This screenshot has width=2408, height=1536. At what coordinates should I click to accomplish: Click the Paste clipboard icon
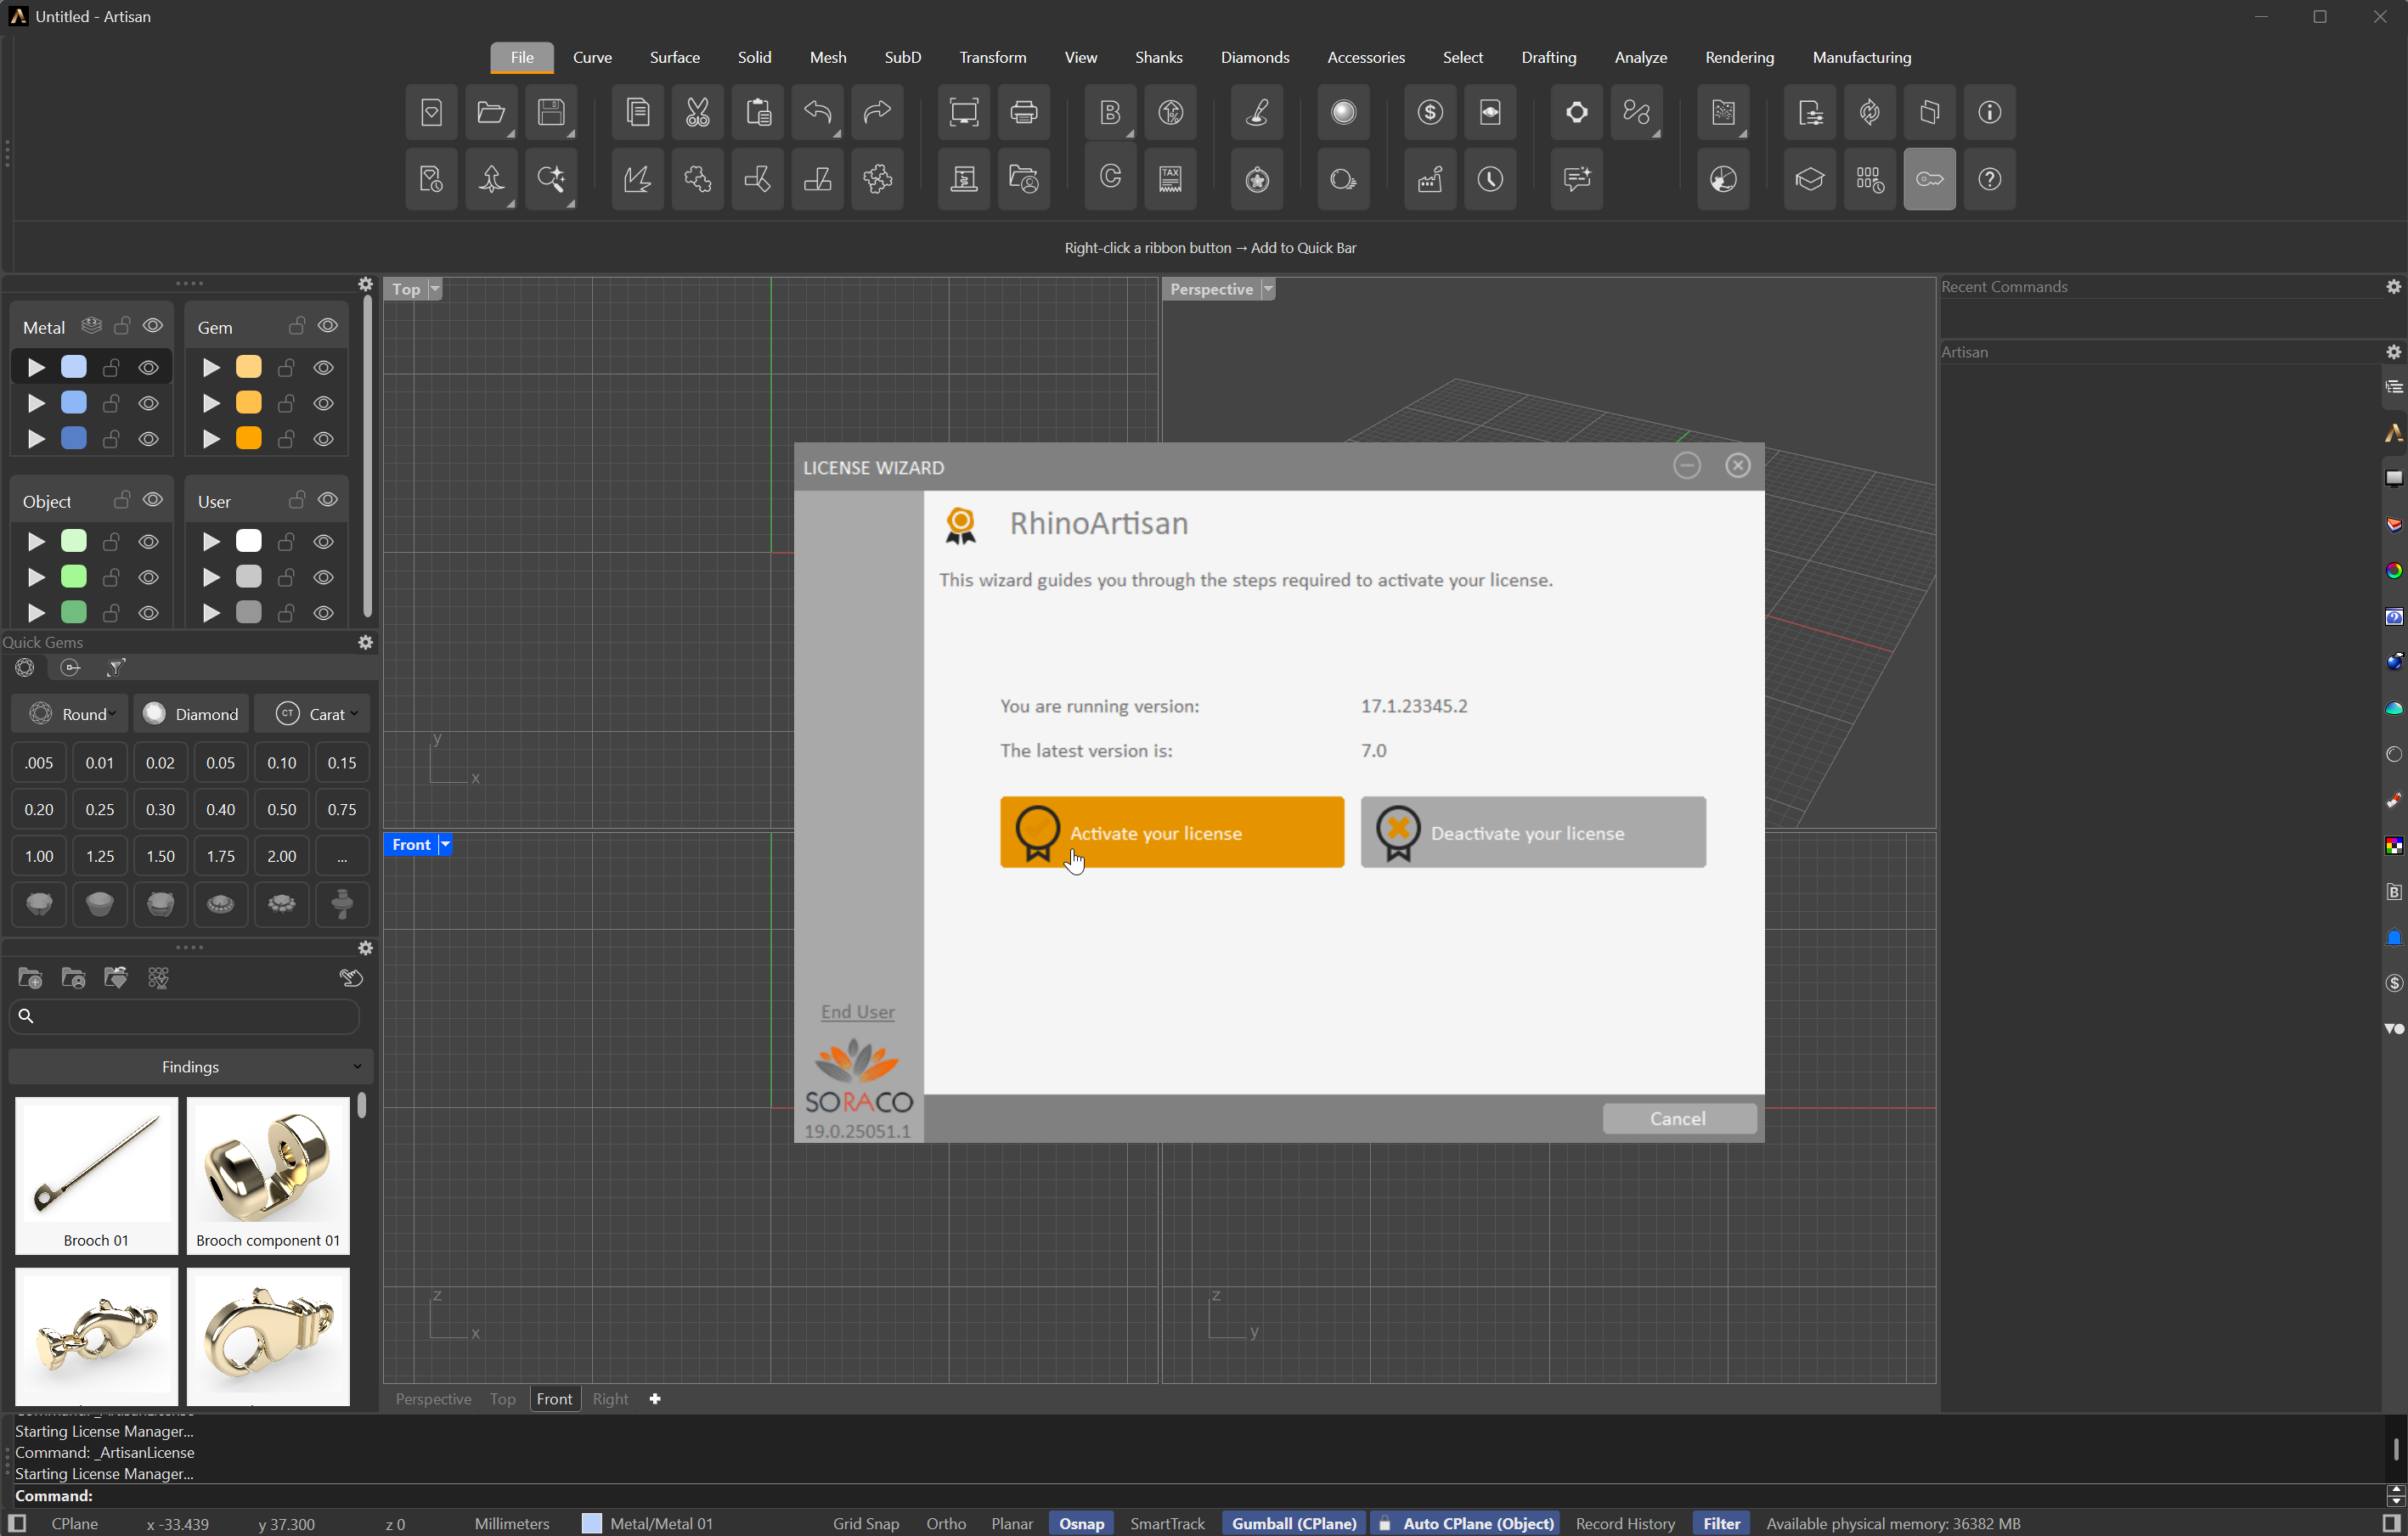point(757,112)
